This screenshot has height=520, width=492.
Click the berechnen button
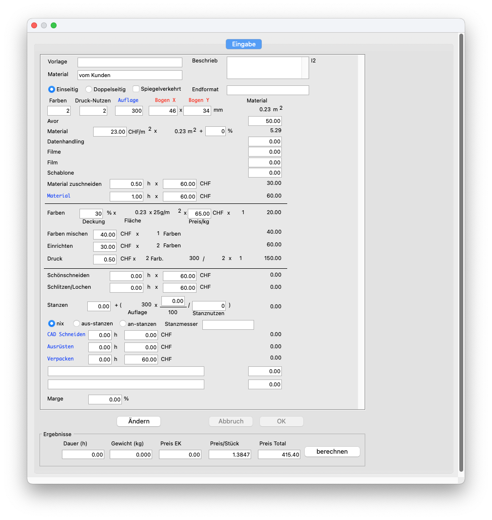pyautogui.click(x=332, y=452)
